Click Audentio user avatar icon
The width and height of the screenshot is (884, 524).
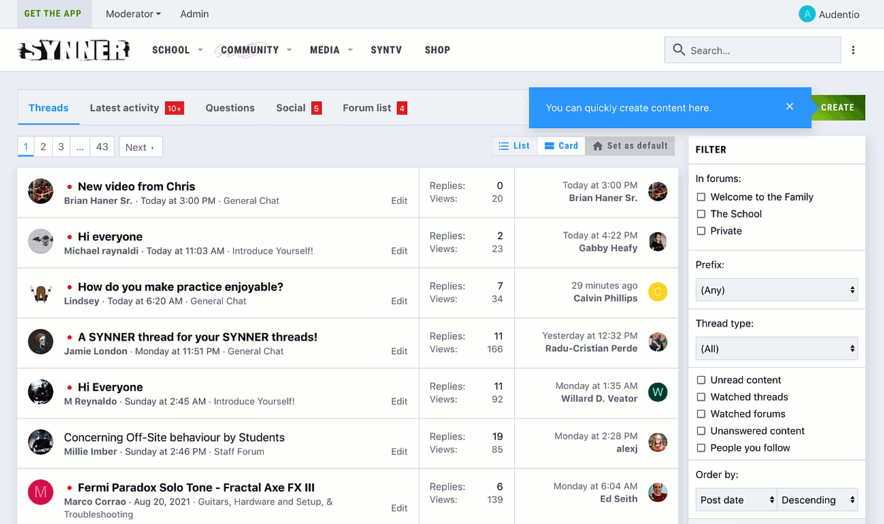coord(806,14)
